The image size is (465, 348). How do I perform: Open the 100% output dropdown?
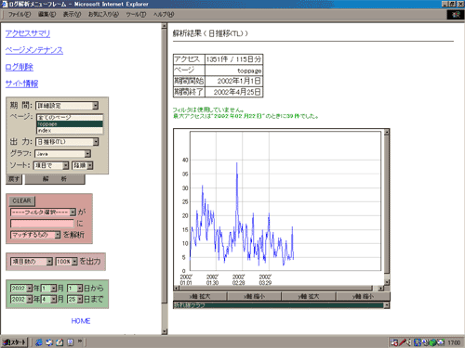pyautogui.click(x=66, y=262)
